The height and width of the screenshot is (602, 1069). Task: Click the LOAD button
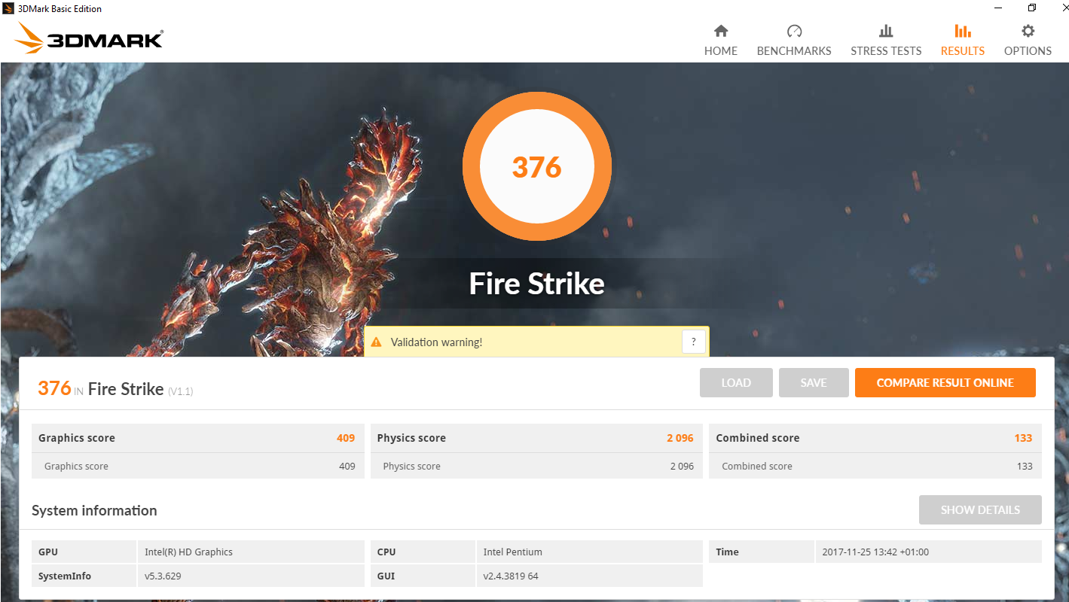coord(736,382)
